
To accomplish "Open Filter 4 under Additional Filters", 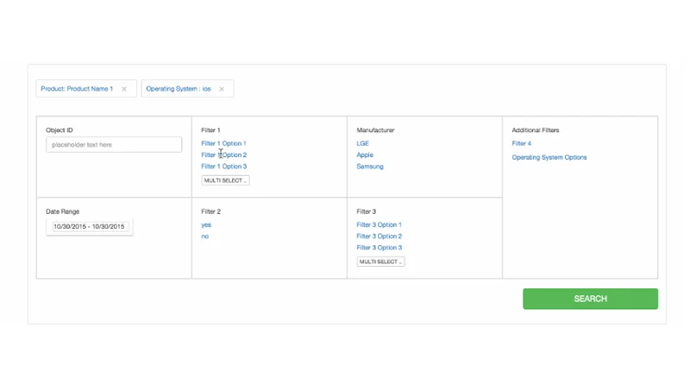I will (521, 143).
